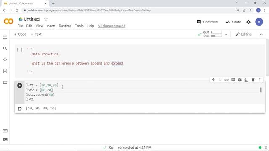Move cell up arrow
This screenshot has width=269, height=151.
coord(213,80)
